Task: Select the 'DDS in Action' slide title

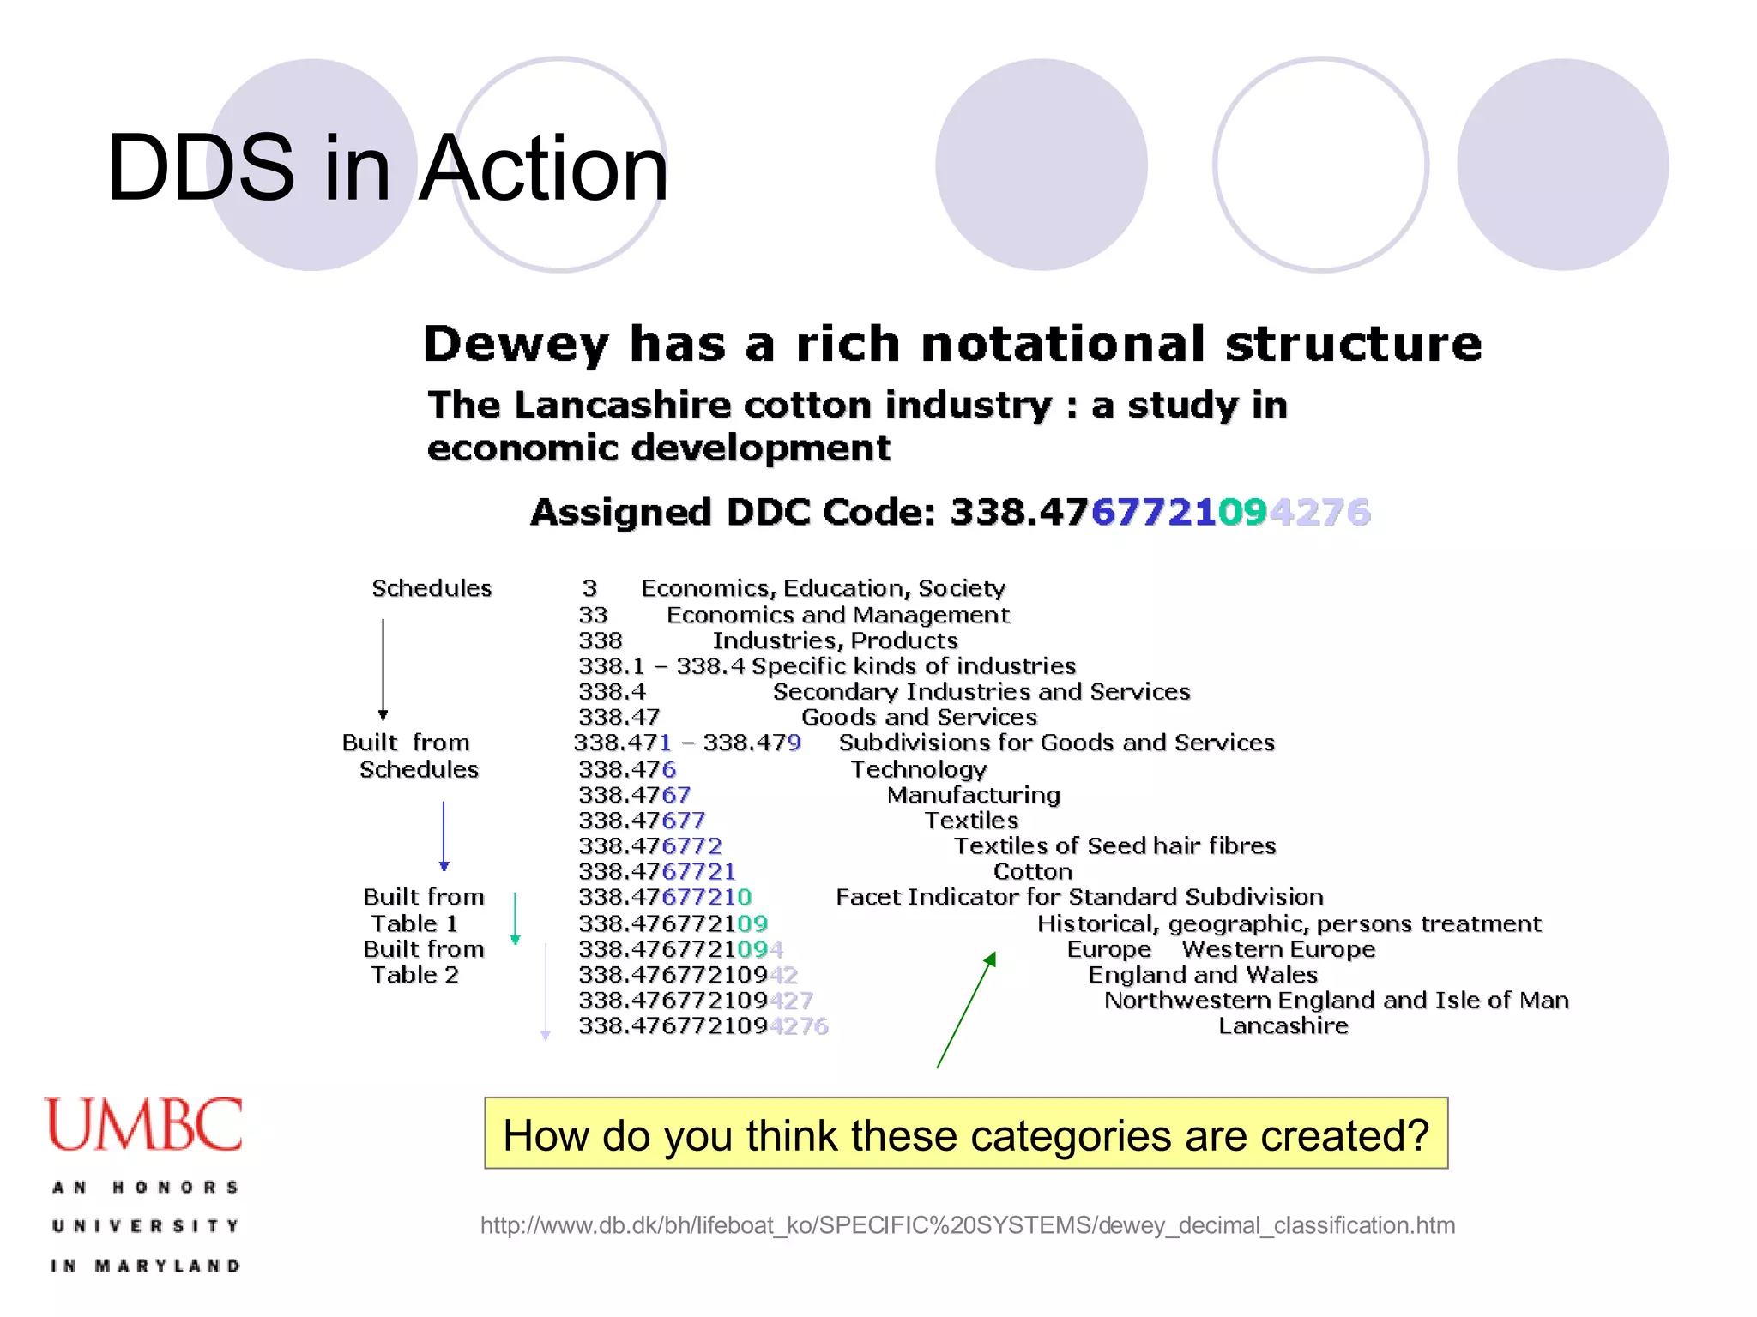Action: 387,168
